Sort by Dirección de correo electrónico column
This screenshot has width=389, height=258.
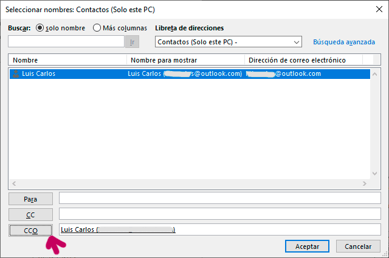click(303, 60)
